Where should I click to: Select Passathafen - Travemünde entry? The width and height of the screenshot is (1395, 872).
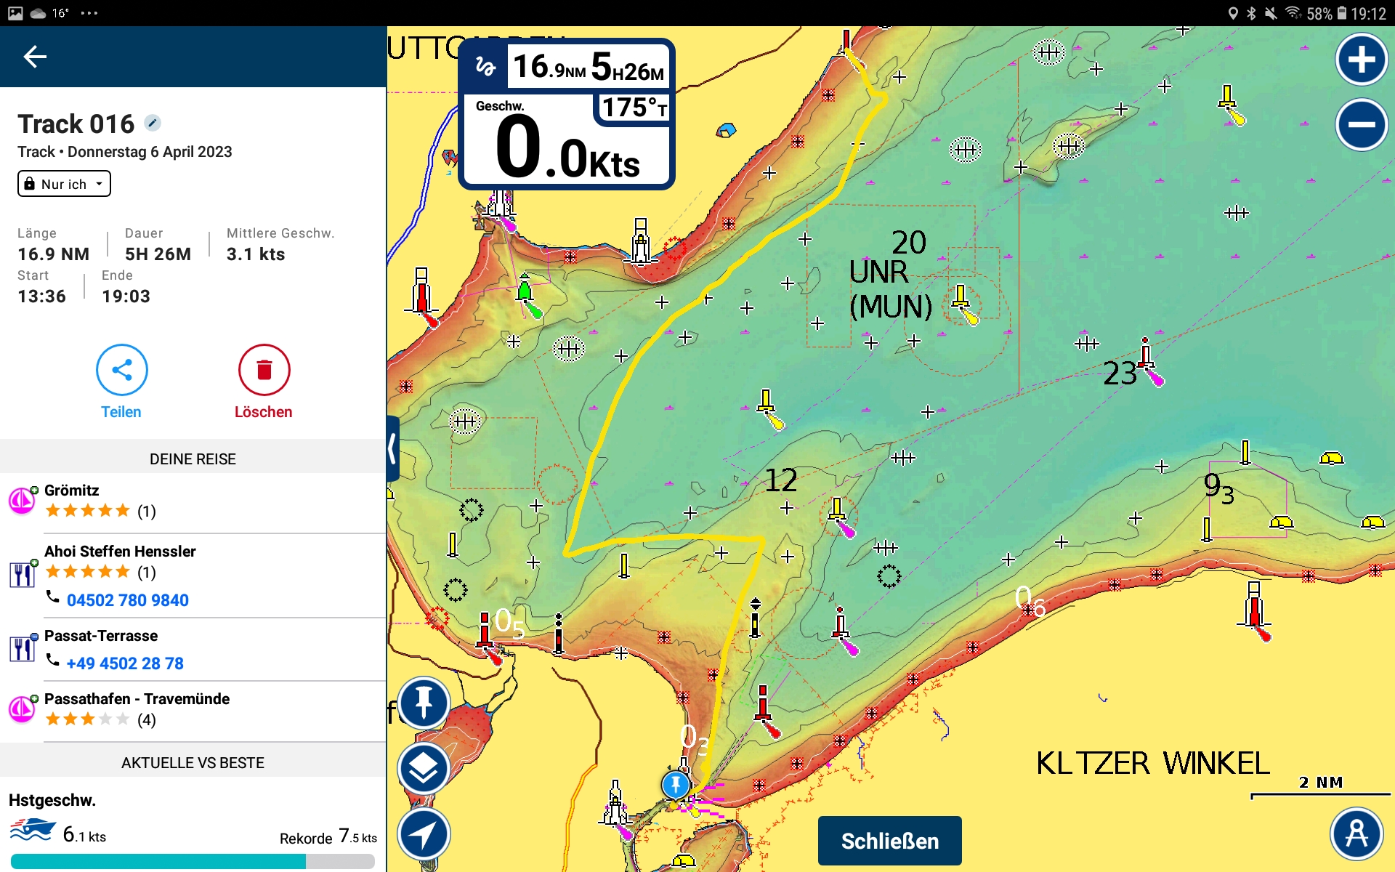point(137,699)
